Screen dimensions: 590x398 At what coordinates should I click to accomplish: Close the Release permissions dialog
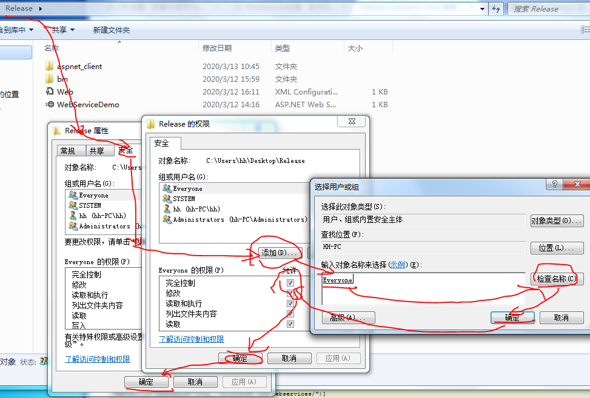click(352, 121)
